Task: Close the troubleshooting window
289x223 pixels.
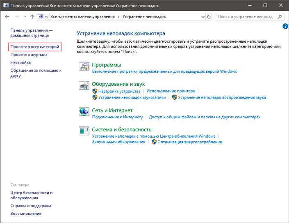Action: coord(281,5)
